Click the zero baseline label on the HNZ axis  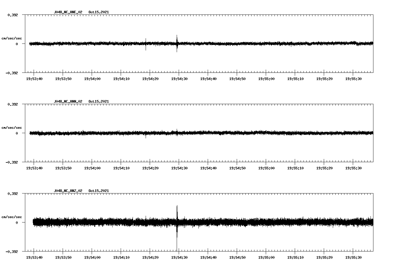(17, 222)
